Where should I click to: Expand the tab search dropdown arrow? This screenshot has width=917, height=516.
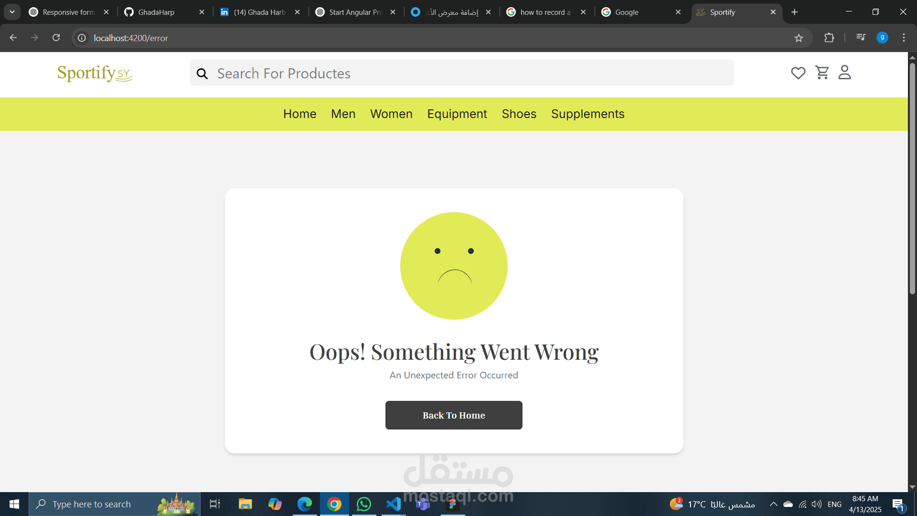coord(12,12)
